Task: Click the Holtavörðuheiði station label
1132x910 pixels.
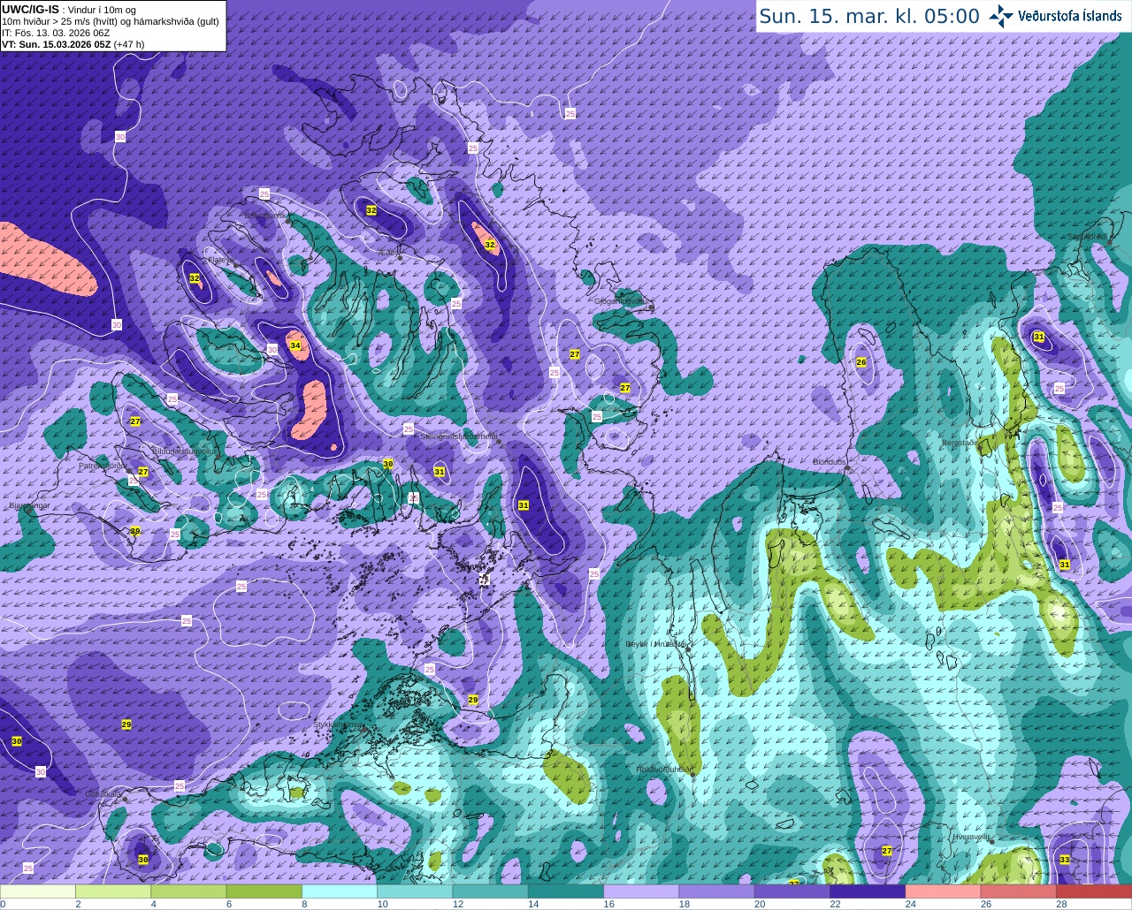Action: point(663,770)
